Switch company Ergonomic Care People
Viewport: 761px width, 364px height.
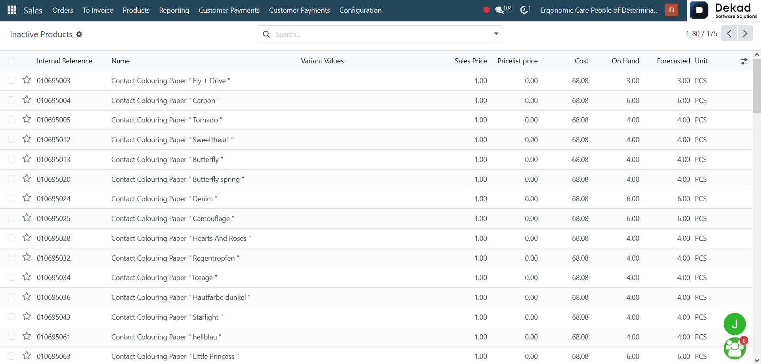pos(599,10)
